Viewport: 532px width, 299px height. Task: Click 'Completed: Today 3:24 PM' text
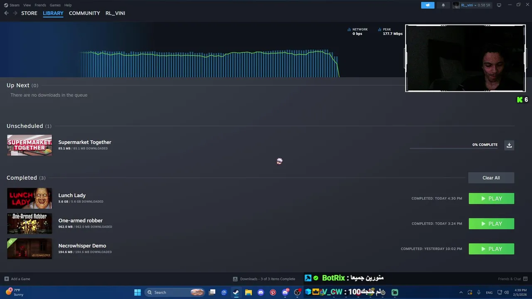[x=437, y=224]
